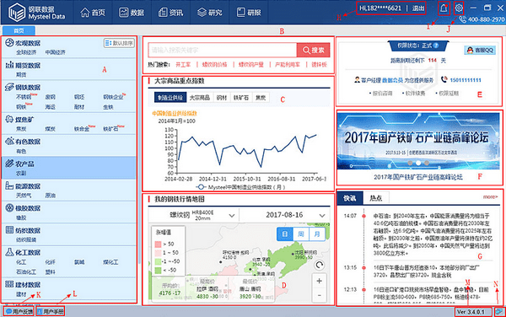Click the map refresh circular arrow icon
Image resolution: width=506 pixels, height=317 pixels.
click(319, 265)
